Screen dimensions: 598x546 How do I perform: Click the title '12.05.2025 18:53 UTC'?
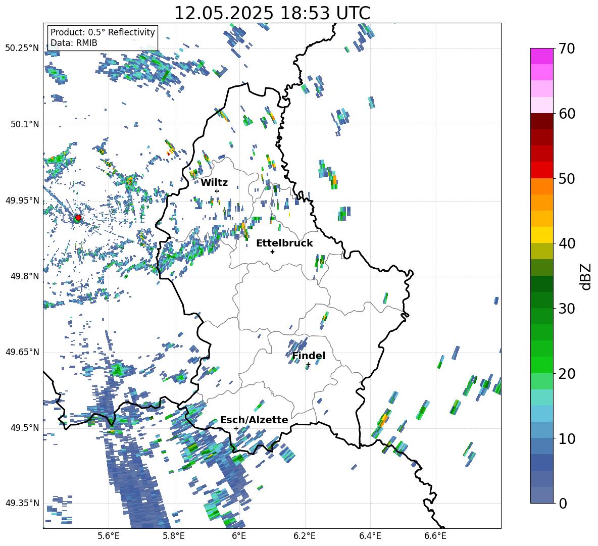[x=272, y=13]
